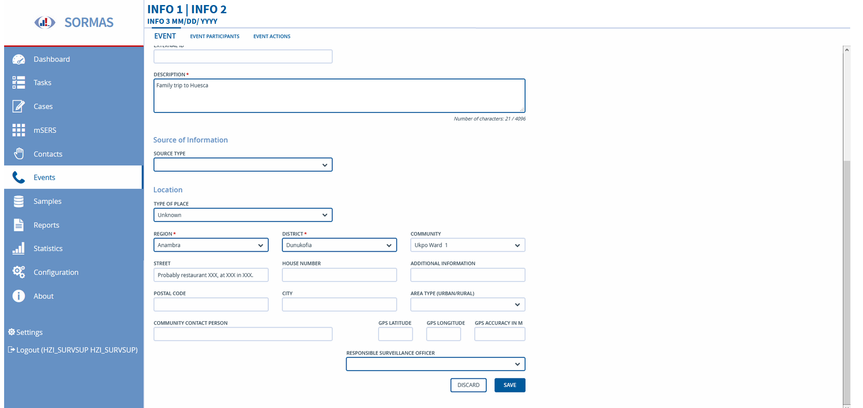The height and width of the screenshot is (408, 863).
Task: Expand the District dropdown showing Dunukofia
Action: 339,245
